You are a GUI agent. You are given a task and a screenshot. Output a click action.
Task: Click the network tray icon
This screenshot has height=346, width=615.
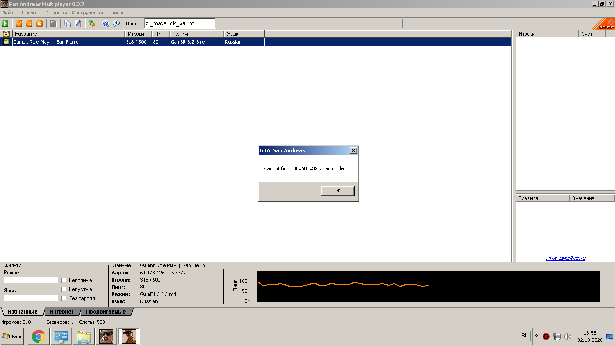pos(557,336)
